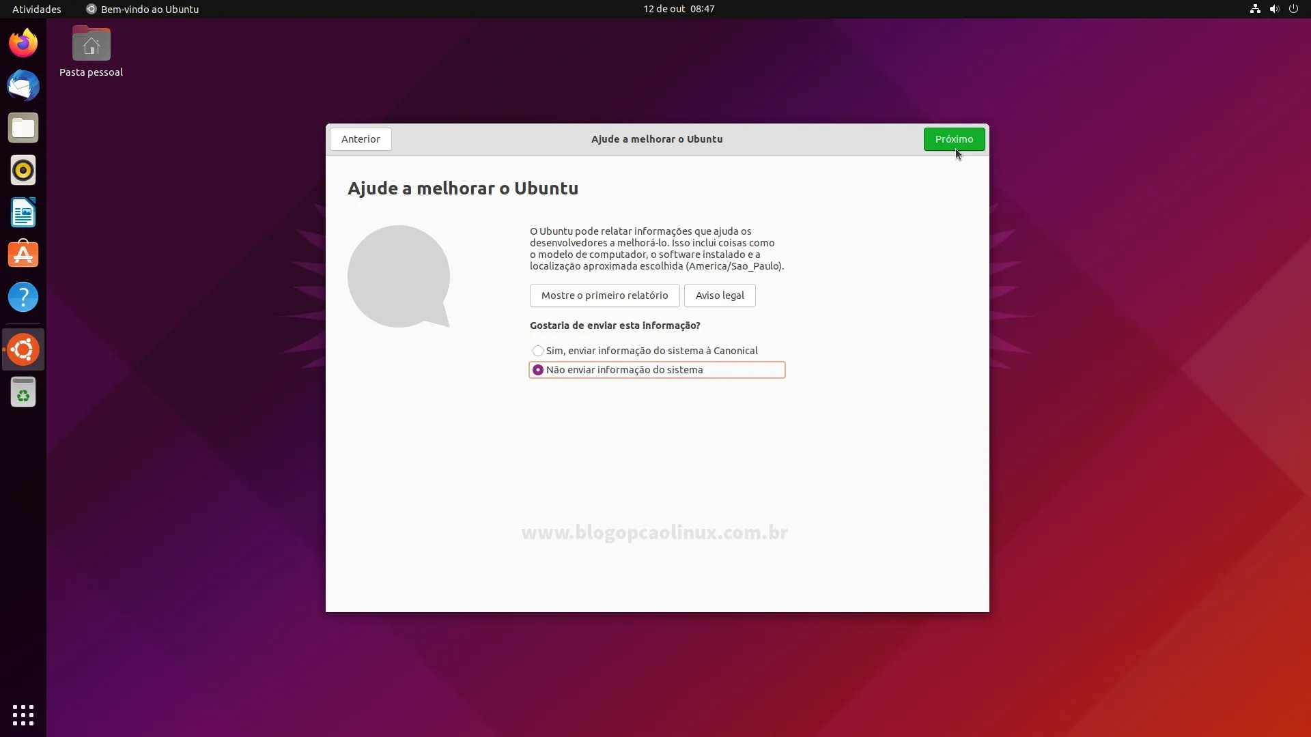Go to Próximo page
The image size is (1311, 737).
954,139
